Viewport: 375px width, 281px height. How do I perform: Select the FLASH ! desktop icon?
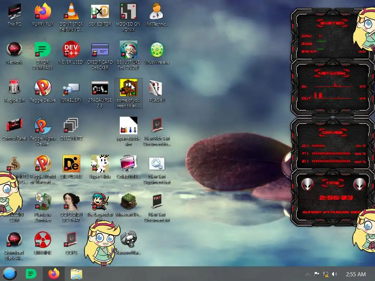point(157,91)
